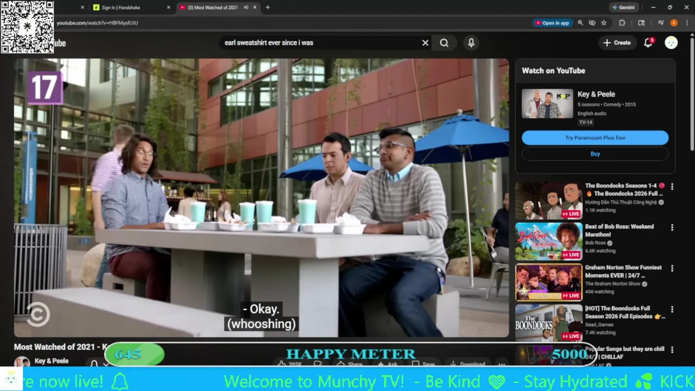Open the Extensions puzzle icon
The image size is (695, 391).
(x=622, y=23)
